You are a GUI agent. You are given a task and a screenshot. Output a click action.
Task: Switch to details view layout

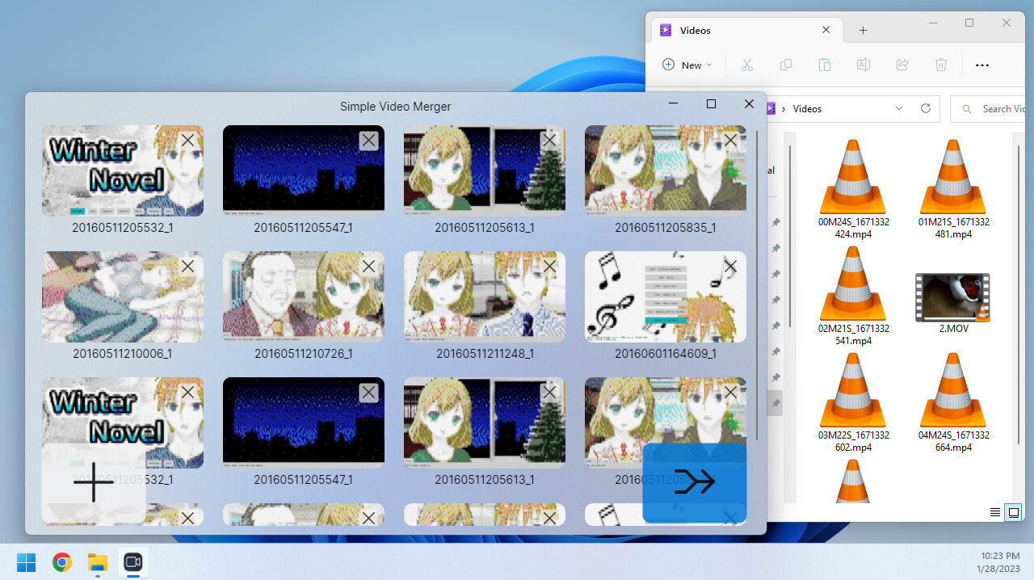pyautogui.click(x=995, y=512)
